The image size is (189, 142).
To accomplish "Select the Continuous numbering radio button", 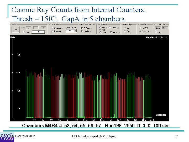I will [x=140, y=31].
